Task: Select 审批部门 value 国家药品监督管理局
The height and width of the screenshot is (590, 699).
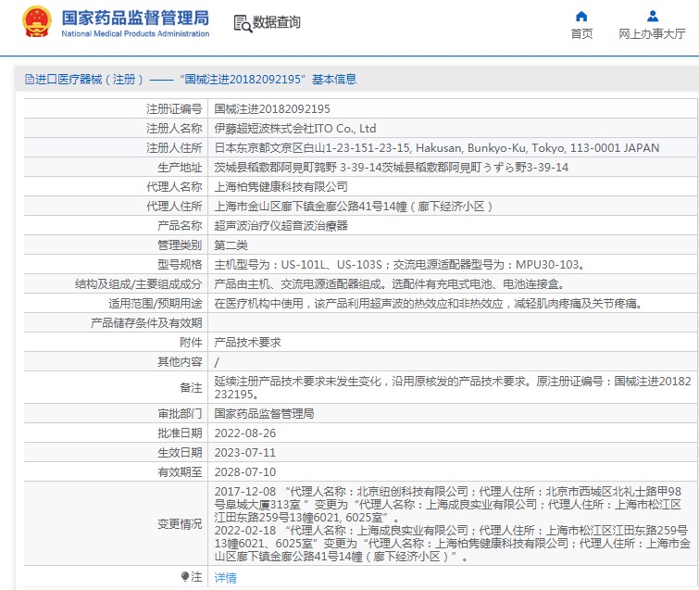Action: click(x=264, y=414)
